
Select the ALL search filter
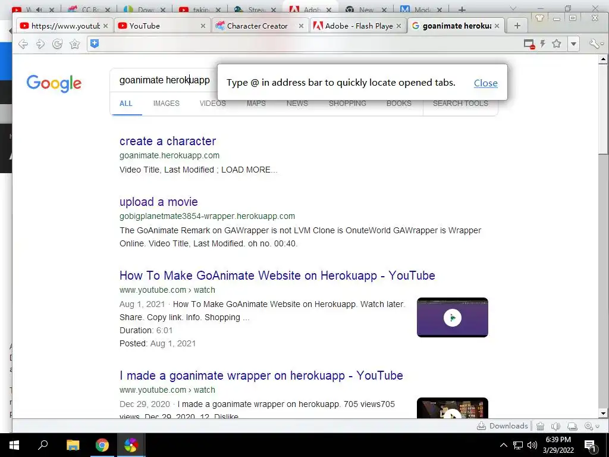pyautogui.click(x=126, y=104)
